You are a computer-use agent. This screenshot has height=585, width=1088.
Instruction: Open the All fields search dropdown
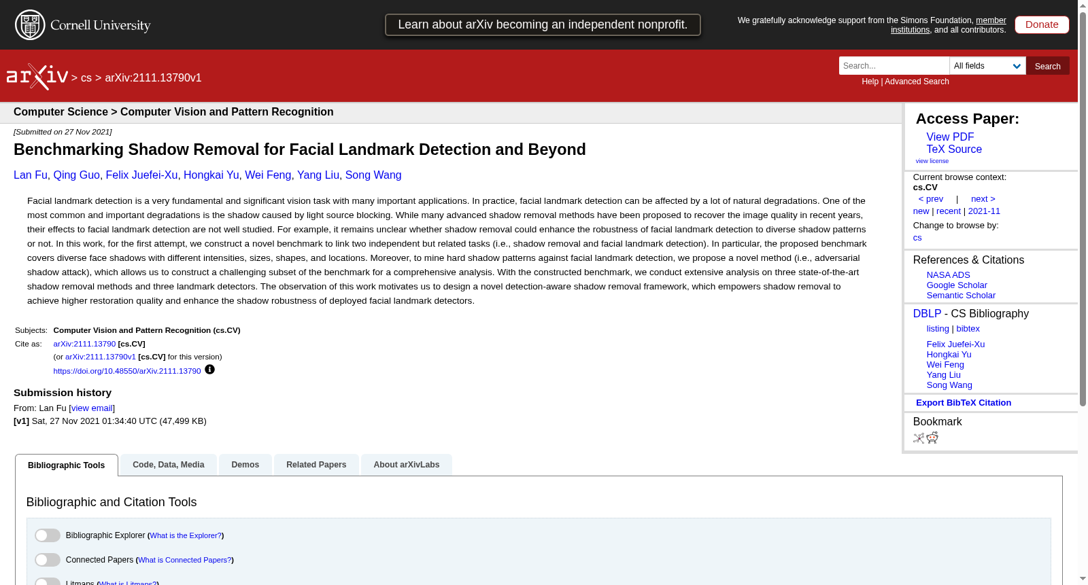[987, 66]
